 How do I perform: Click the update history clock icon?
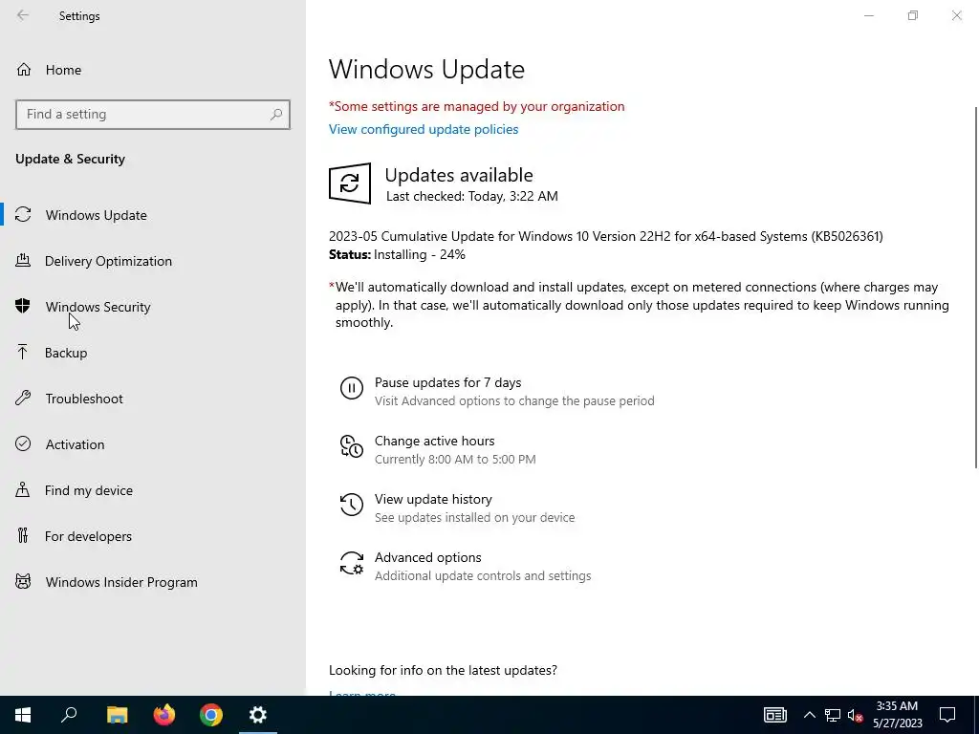click(352, 505)
